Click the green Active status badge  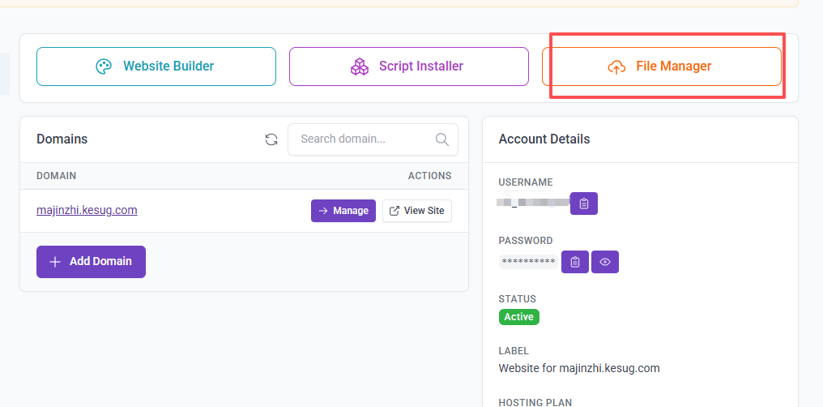tap(518, 317)
